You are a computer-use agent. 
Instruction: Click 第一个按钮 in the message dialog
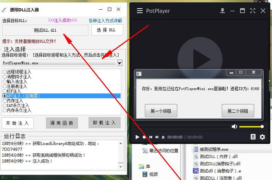coord(161,111)
